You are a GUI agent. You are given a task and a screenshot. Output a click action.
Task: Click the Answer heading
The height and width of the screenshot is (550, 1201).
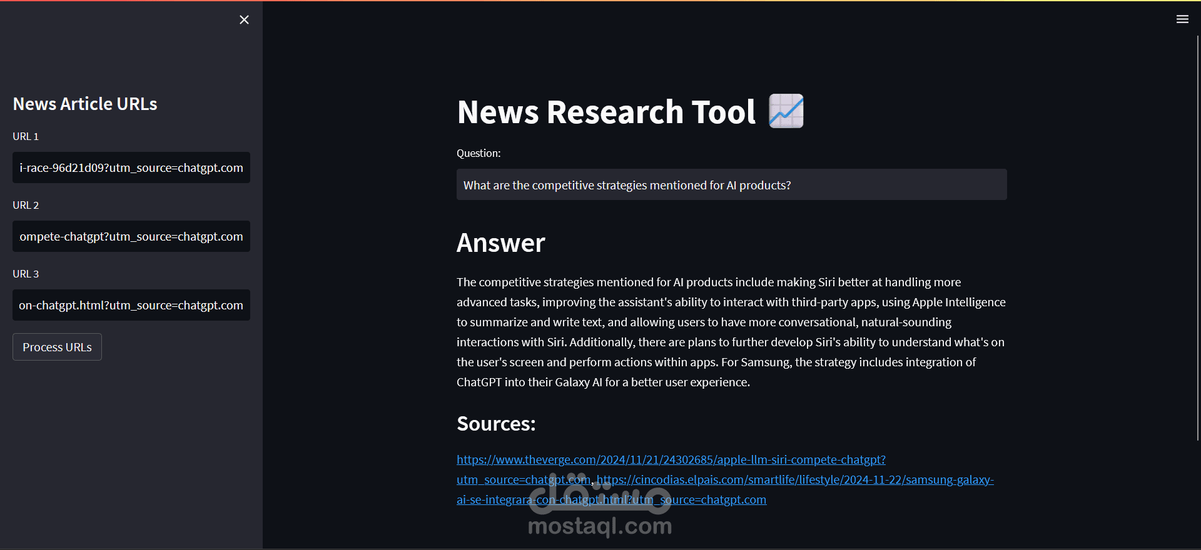pyautogui.click(x=500, y=242)
